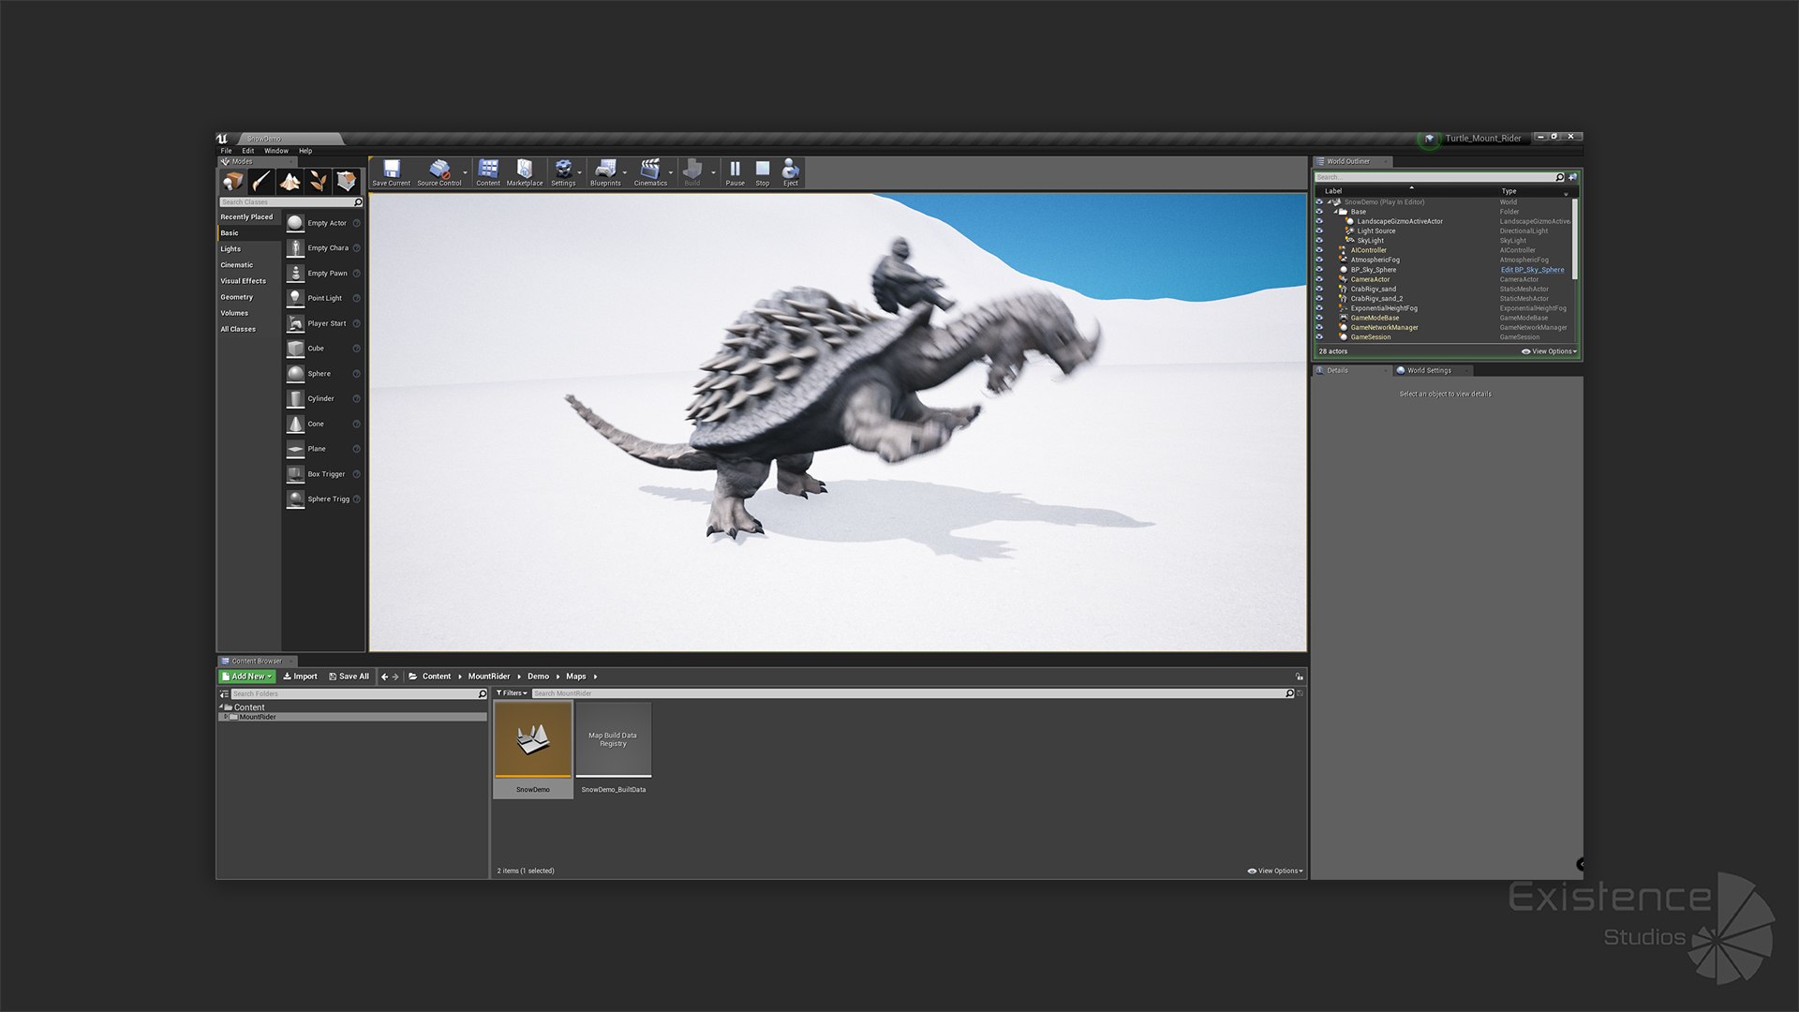Image resolution: width=1799 pixels, height=1012 pixels.
Task: Toggle visibility eye for BP_Sky_Sphere
Action: pyautogui.click(x=1319, y=270)
